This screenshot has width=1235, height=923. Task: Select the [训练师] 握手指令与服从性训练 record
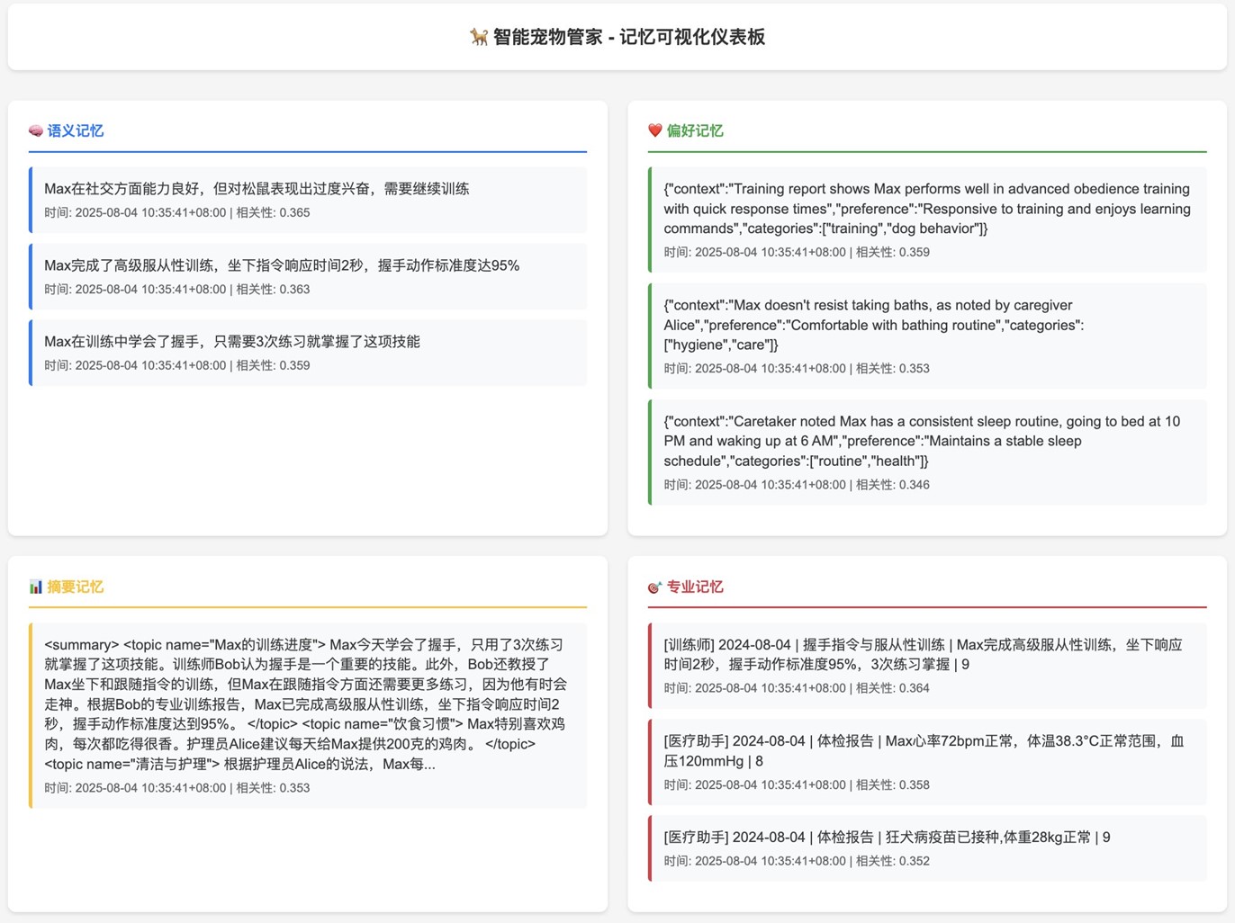click(x=927, y=666)
